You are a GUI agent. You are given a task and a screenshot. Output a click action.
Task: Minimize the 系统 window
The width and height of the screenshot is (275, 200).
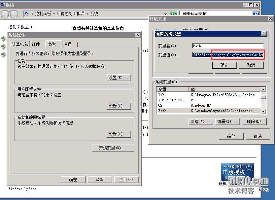(246, 5)
